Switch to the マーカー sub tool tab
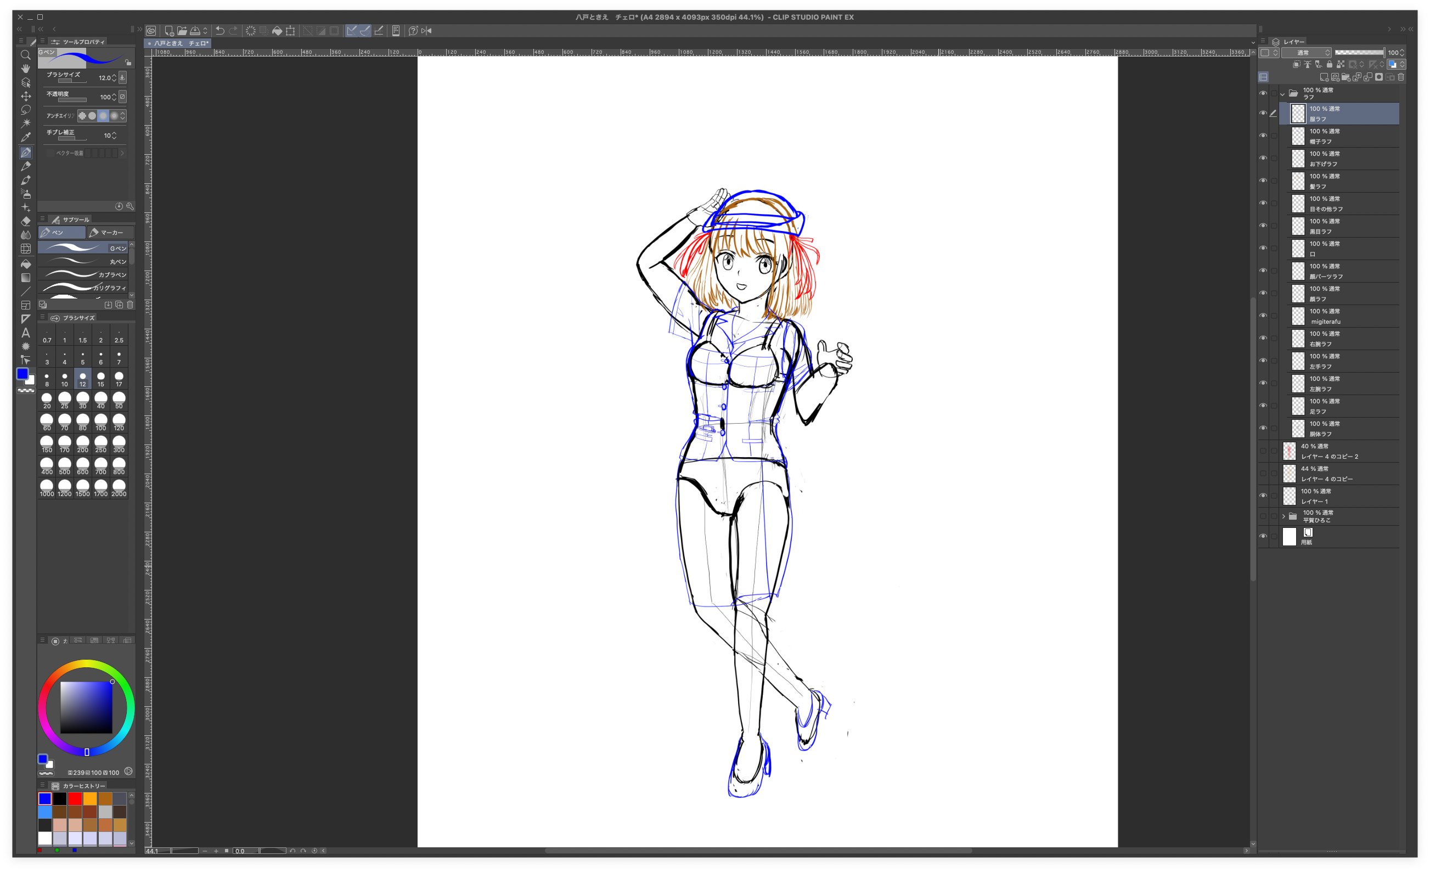 pos(110,233)
